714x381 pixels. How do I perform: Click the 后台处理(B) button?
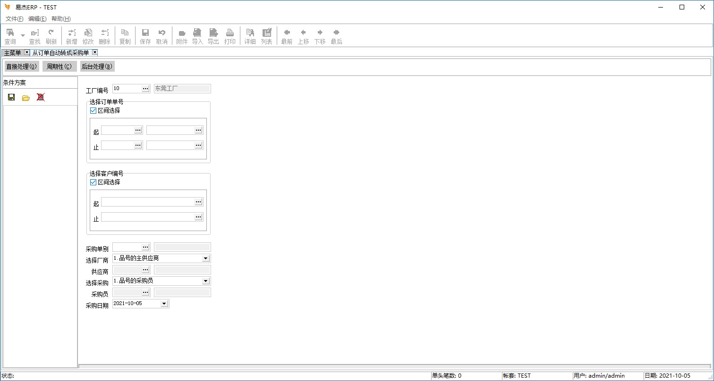coord(97,66)
